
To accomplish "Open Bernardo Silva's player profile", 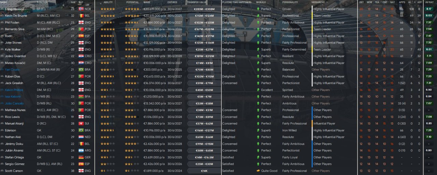I will [x=14, y=29].
